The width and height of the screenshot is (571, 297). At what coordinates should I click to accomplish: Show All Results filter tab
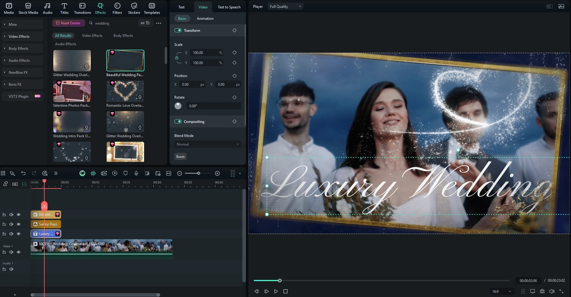(63, 35)
